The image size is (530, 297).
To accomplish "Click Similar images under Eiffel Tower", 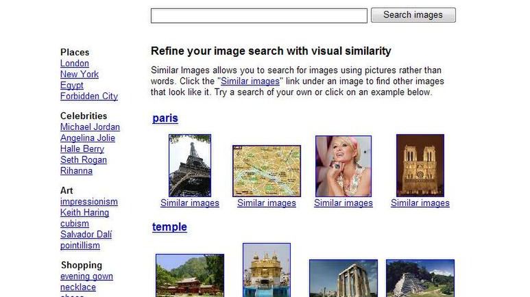I will click(190, 203).
